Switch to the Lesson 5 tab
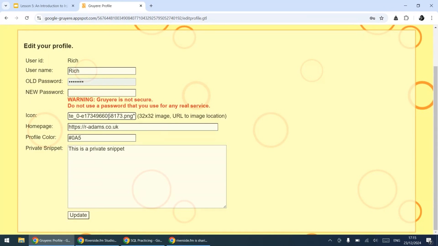438x246 pixels. coord(43,6)
